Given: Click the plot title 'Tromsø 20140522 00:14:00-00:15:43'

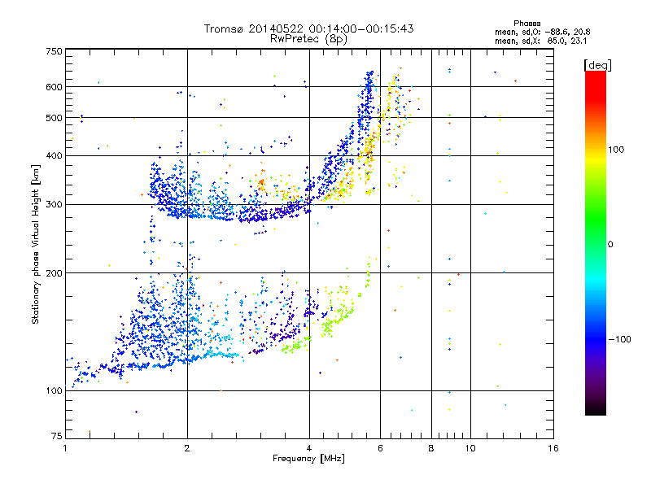Looking at the screenshot, I should tap(308, 28).
